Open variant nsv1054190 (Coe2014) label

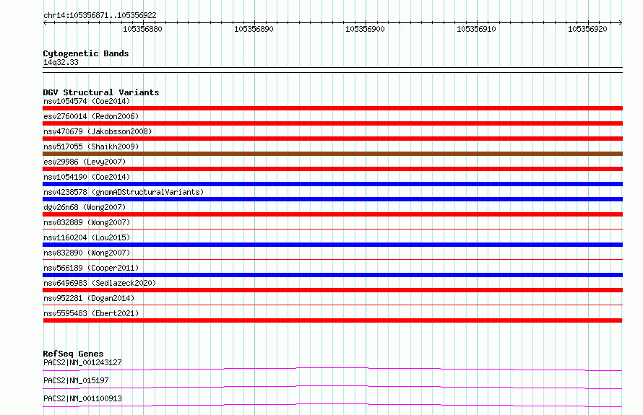pyautogui.click(x=87, y=177)
